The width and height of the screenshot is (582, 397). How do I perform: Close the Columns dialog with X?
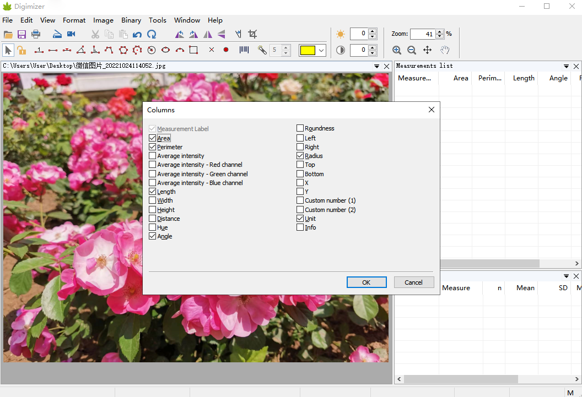[x=432, y=110]
